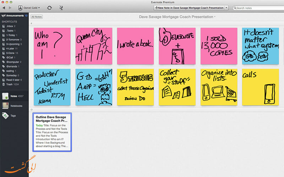Open the Daniel Gold account menu

[29, 8]
